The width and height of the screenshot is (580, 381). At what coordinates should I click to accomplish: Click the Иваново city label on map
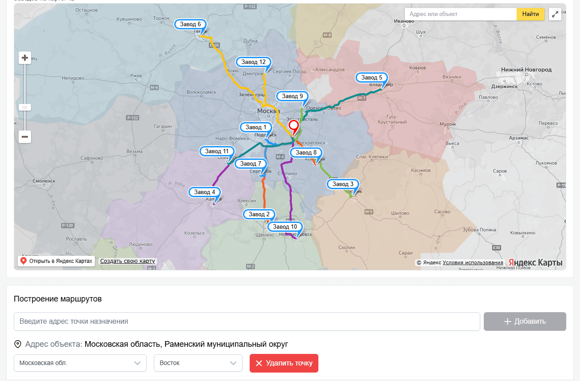(x=404, y=21)
